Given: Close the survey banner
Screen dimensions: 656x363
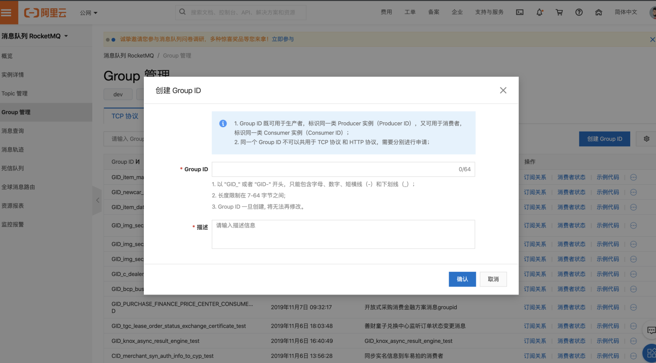Looking at the screenshot, I should tap(652, 39).
